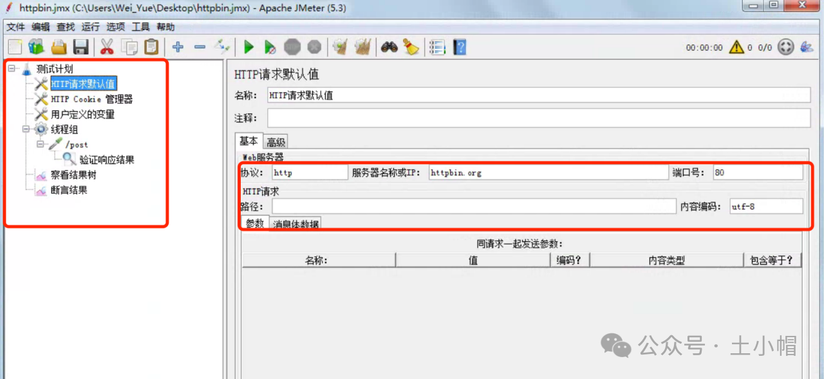Select 验证响应结果 assertion in the tree
The width and height of the screenshot is (824, 379).
coord(107,160)
